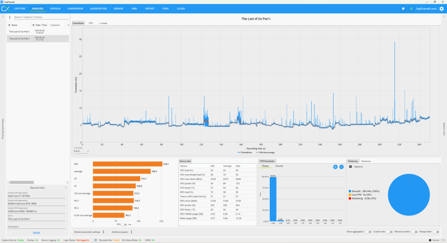The height and width of the screenshot is (243, 447).
Task: Click the Resizable Bar refresh icon
Action: [96, 240]
